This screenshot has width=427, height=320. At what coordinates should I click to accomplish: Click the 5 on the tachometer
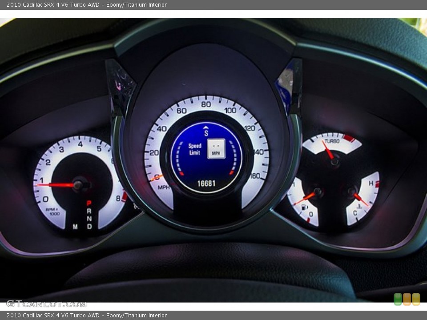(x=99, y=148)
